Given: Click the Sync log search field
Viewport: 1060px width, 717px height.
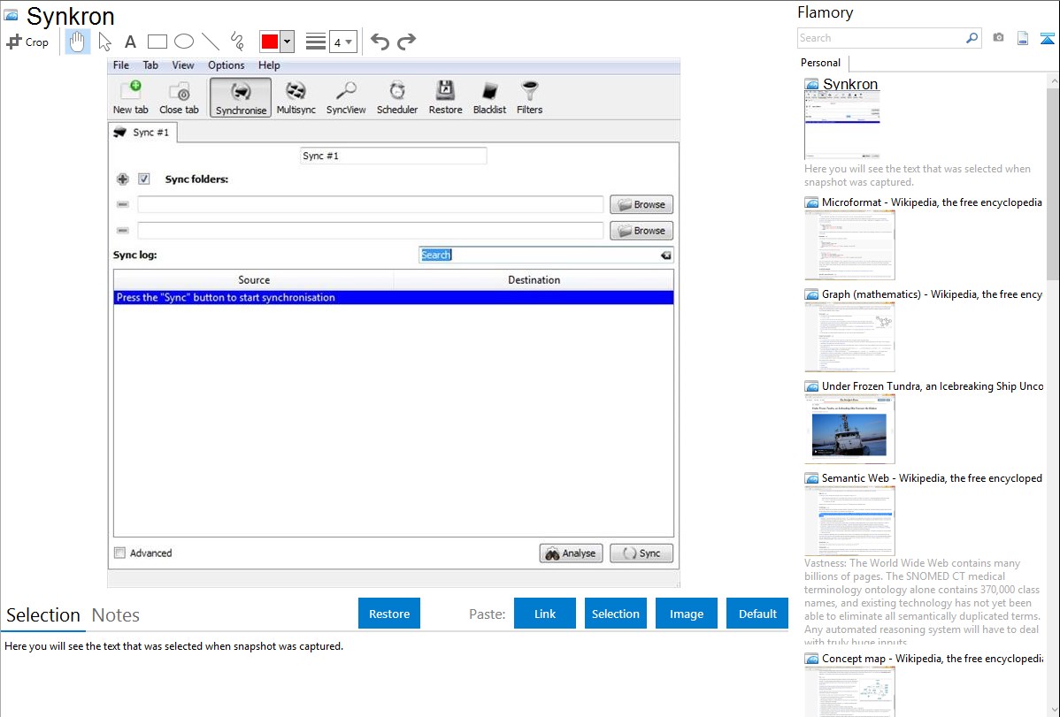Looking at the screenshot, I should [x=539, y=255].
